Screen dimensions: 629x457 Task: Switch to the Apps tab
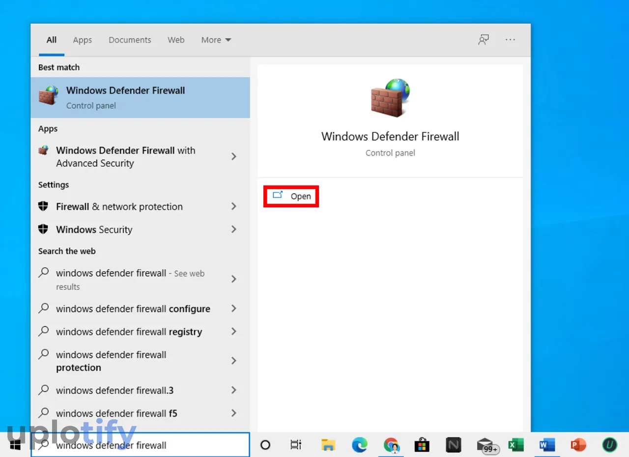tap(83, 40)
